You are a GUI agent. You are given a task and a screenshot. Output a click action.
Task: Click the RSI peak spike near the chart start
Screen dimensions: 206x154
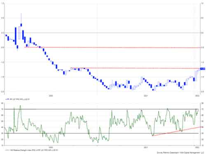pos(20,106)
